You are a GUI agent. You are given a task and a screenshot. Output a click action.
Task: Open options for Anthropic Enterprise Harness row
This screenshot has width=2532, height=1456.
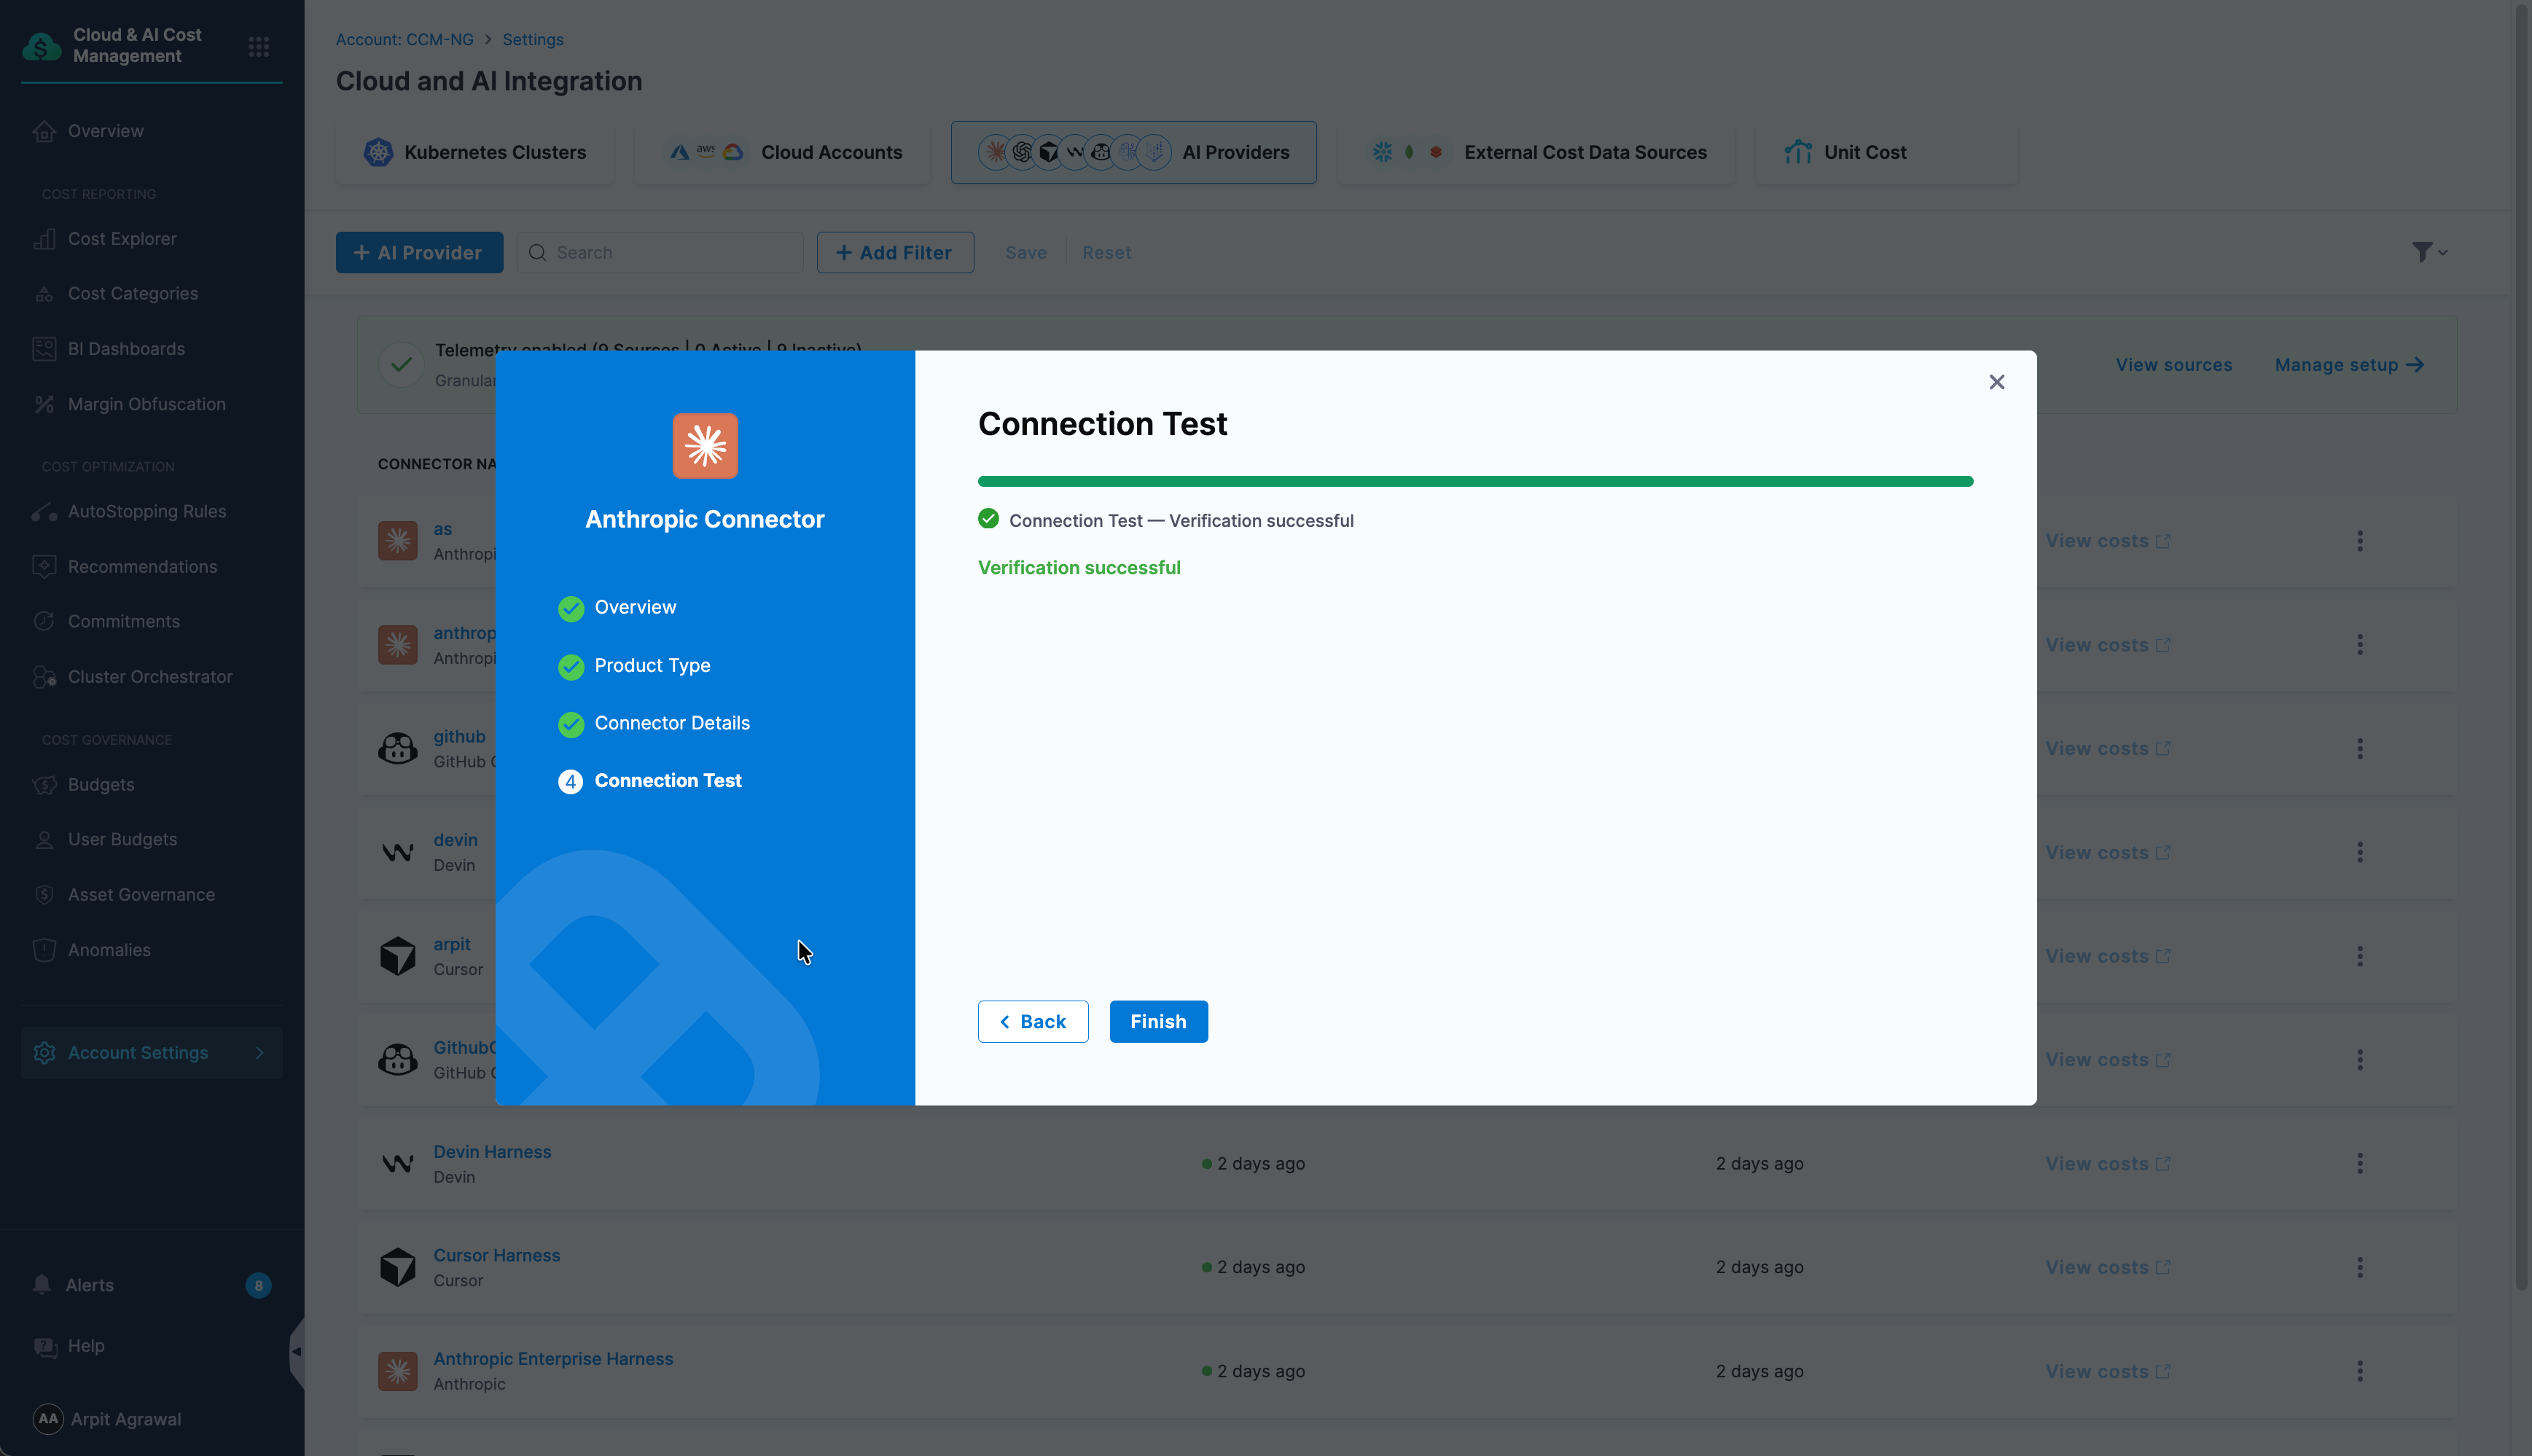click(2360, 1372)
